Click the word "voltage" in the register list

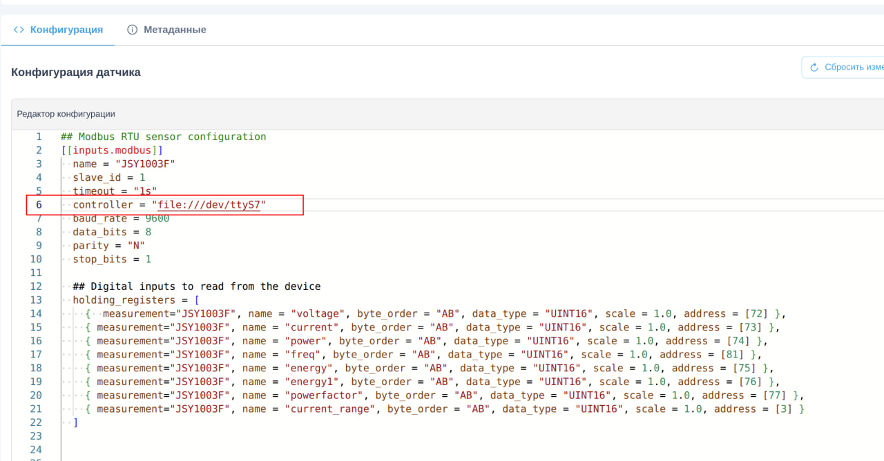[317, 314]
